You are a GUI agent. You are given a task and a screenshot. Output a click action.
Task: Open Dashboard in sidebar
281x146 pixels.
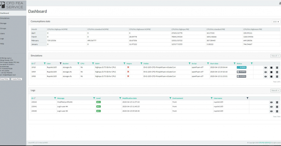[x=13, y=13]
